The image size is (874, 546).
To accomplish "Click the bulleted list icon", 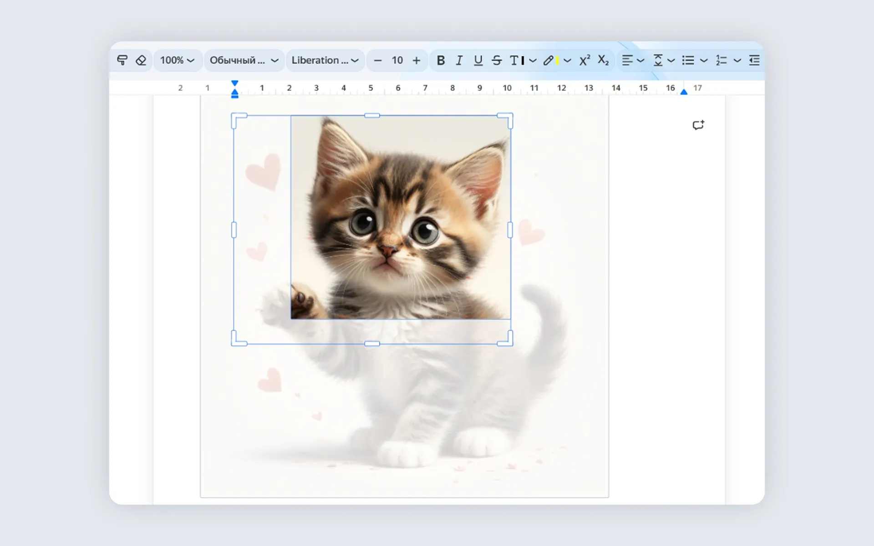I will click(688, 60).
